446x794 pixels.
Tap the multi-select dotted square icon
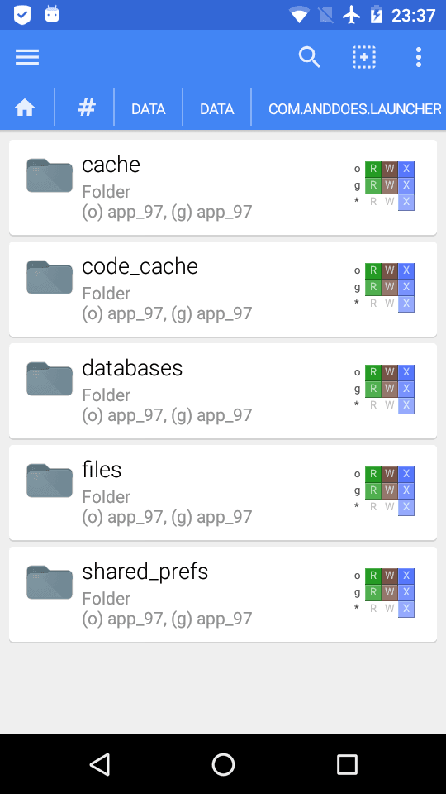364,57
